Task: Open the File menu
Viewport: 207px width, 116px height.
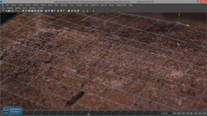Action: tap(2, 5)
